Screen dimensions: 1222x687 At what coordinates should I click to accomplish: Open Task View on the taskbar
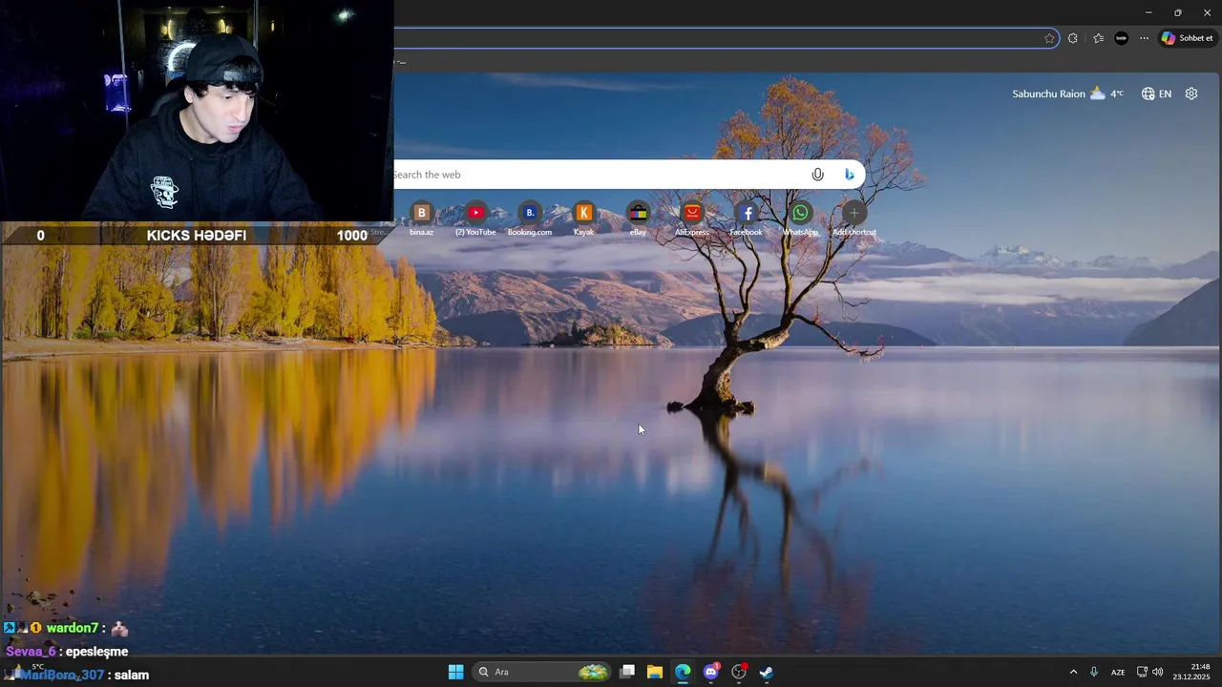[627, 672]
